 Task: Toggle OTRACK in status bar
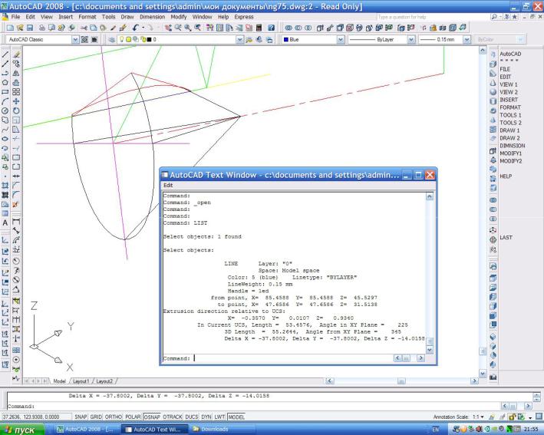pyautogui.click(x=173, y=417)
